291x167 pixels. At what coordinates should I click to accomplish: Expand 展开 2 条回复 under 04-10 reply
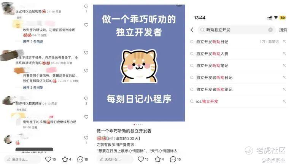pos(33,41)
